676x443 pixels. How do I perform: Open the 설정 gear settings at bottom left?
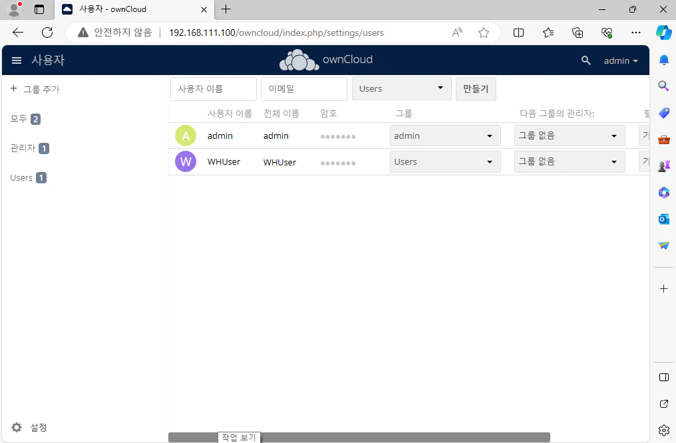[29, 427]
